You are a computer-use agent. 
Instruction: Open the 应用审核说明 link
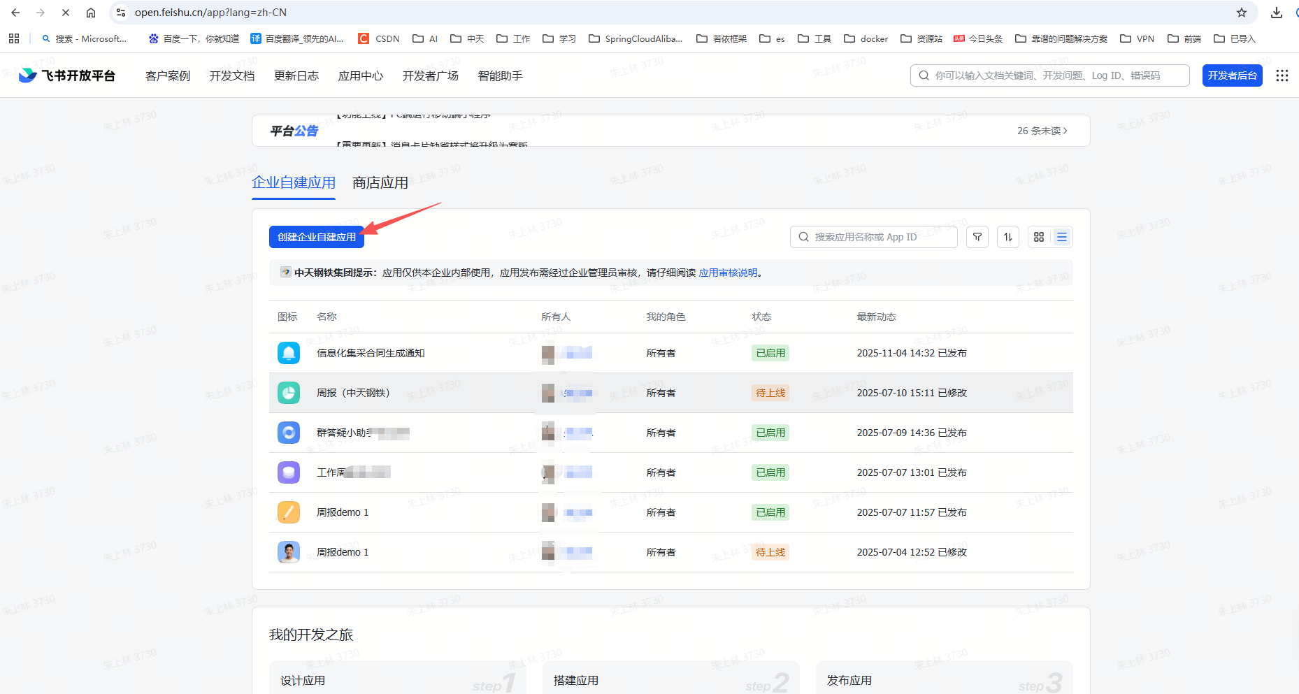729,273
